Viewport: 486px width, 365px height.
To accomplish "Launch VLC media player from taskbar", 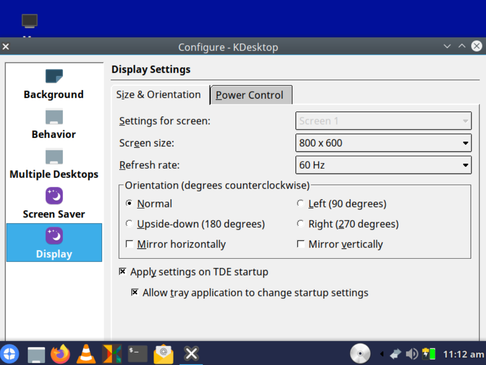I will click(86, 354).
